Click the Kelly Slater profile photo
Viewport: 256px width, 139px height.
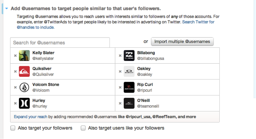[x=24, y=56]
